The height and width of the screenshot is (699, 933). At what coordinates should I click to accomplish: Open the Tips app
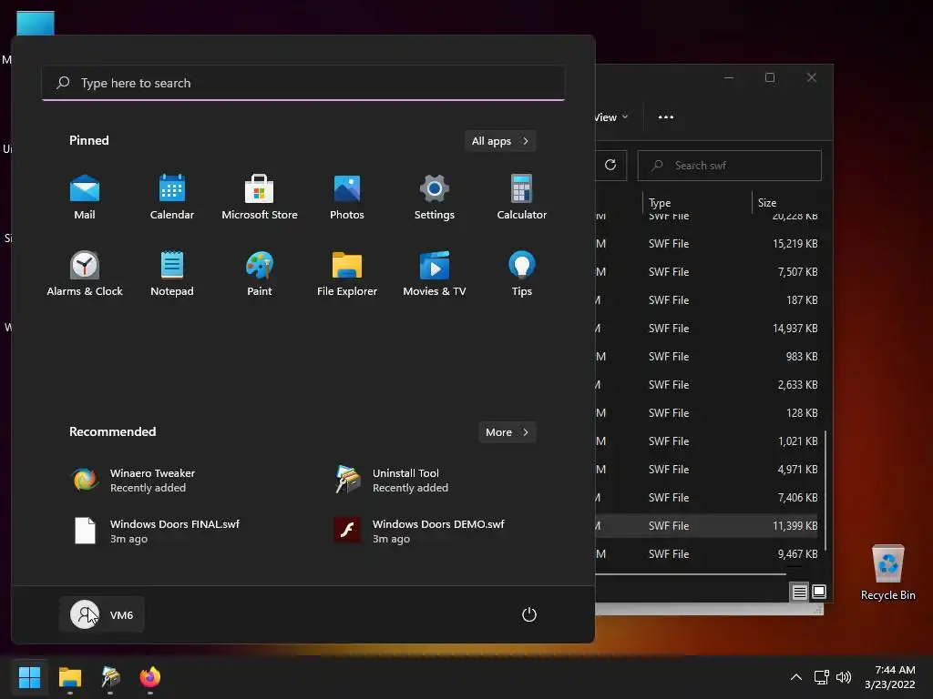522,273
